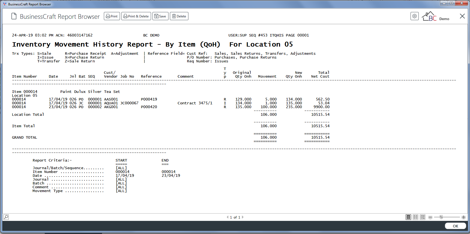The width and height of the screenshot is (470, 234).
Task: Zoom in with plus icon
Action: 463,217
